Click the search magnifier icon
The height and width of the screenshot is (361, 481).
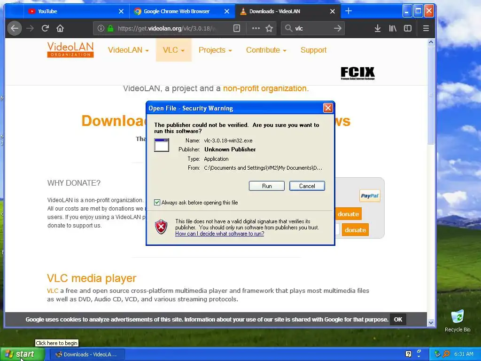[288, 28]
